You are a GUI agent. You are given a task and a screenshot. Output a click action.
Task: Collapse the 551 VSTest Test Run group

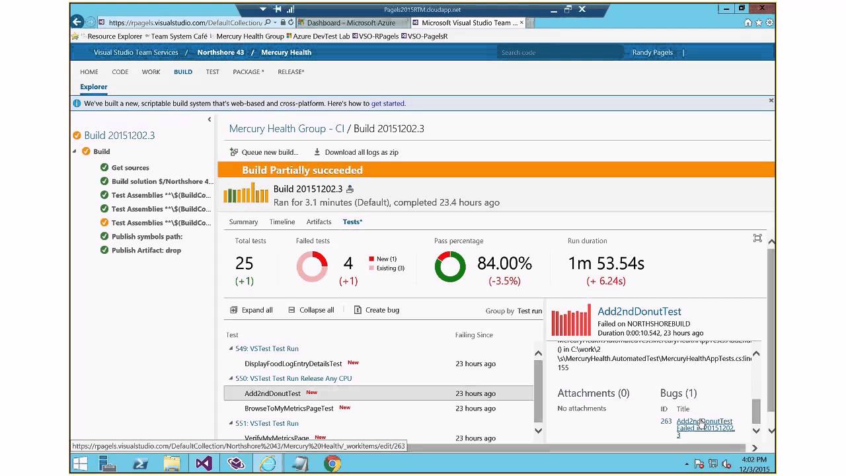tap(231, 423)
